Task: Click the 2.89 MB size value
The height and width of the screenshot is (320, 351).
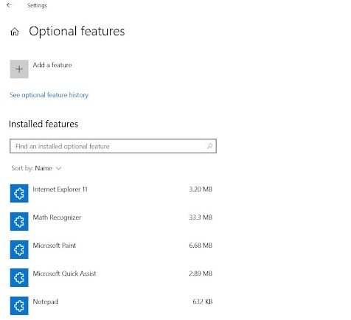Action: [x=201, y=274]
